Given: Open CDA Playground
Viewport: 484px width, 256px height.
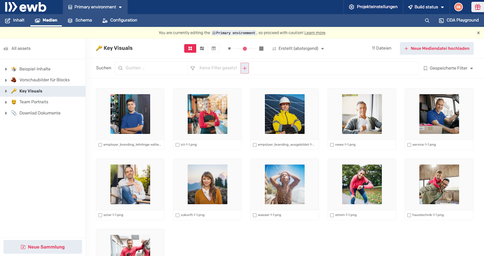Looking at the screenshot, I should point(459,21).
